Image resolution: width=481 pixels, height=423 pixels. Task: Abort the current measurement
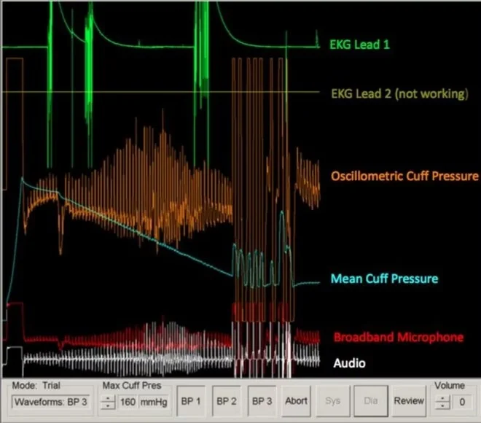[x=296, y=401]
